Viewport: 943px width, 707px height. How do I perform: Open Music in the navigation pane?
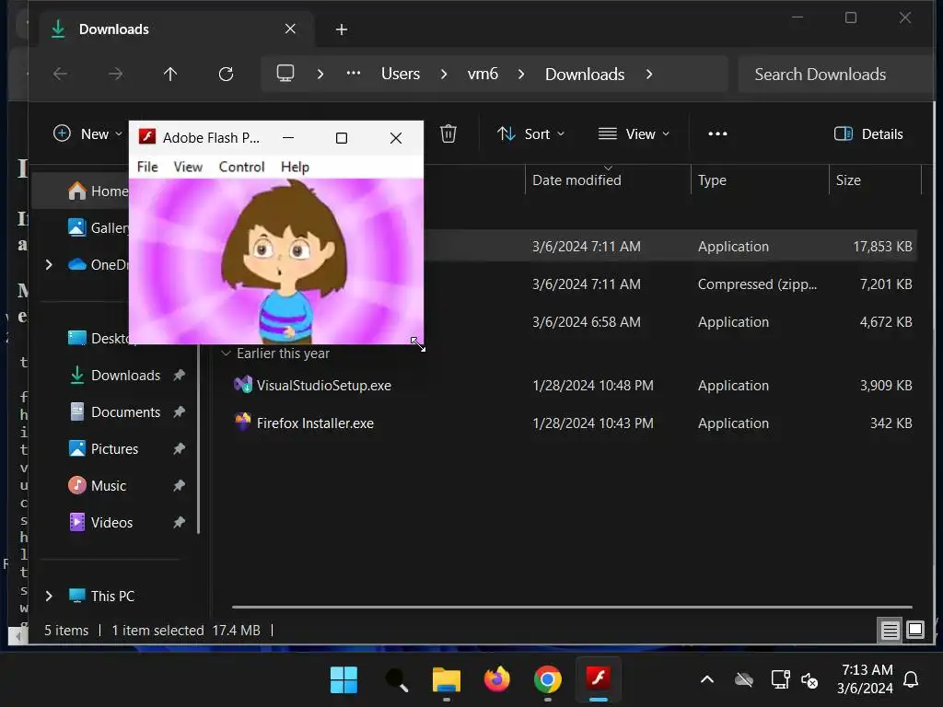tap(98, 485)
